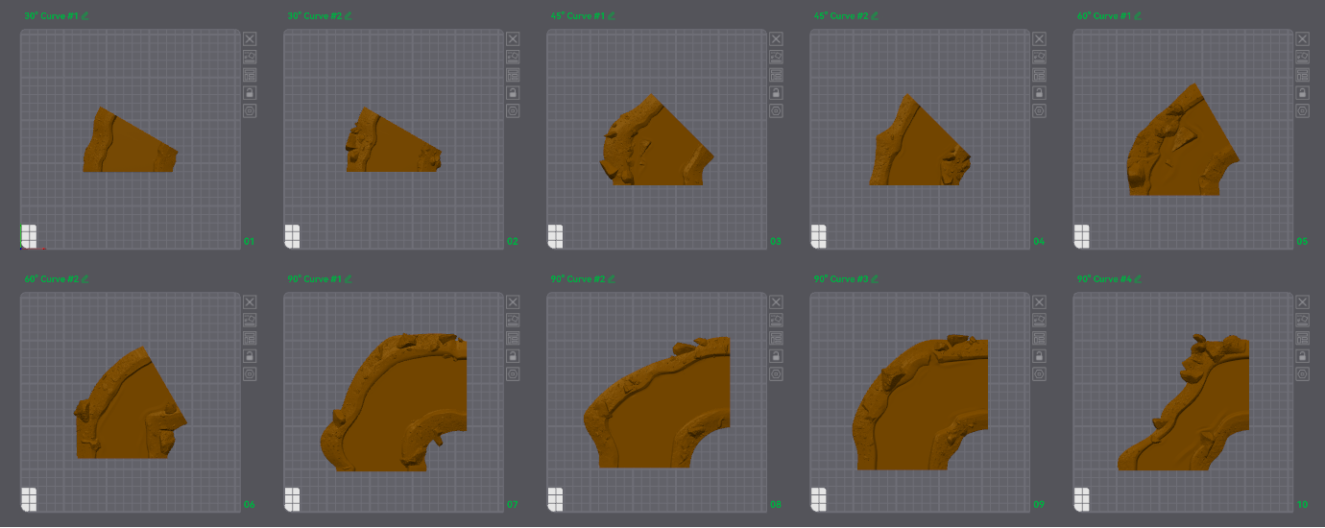Edit the 45° Curve #1 name with its pencil icon
The width and height of the screenshot is (1325, 528).
[611, 15]
